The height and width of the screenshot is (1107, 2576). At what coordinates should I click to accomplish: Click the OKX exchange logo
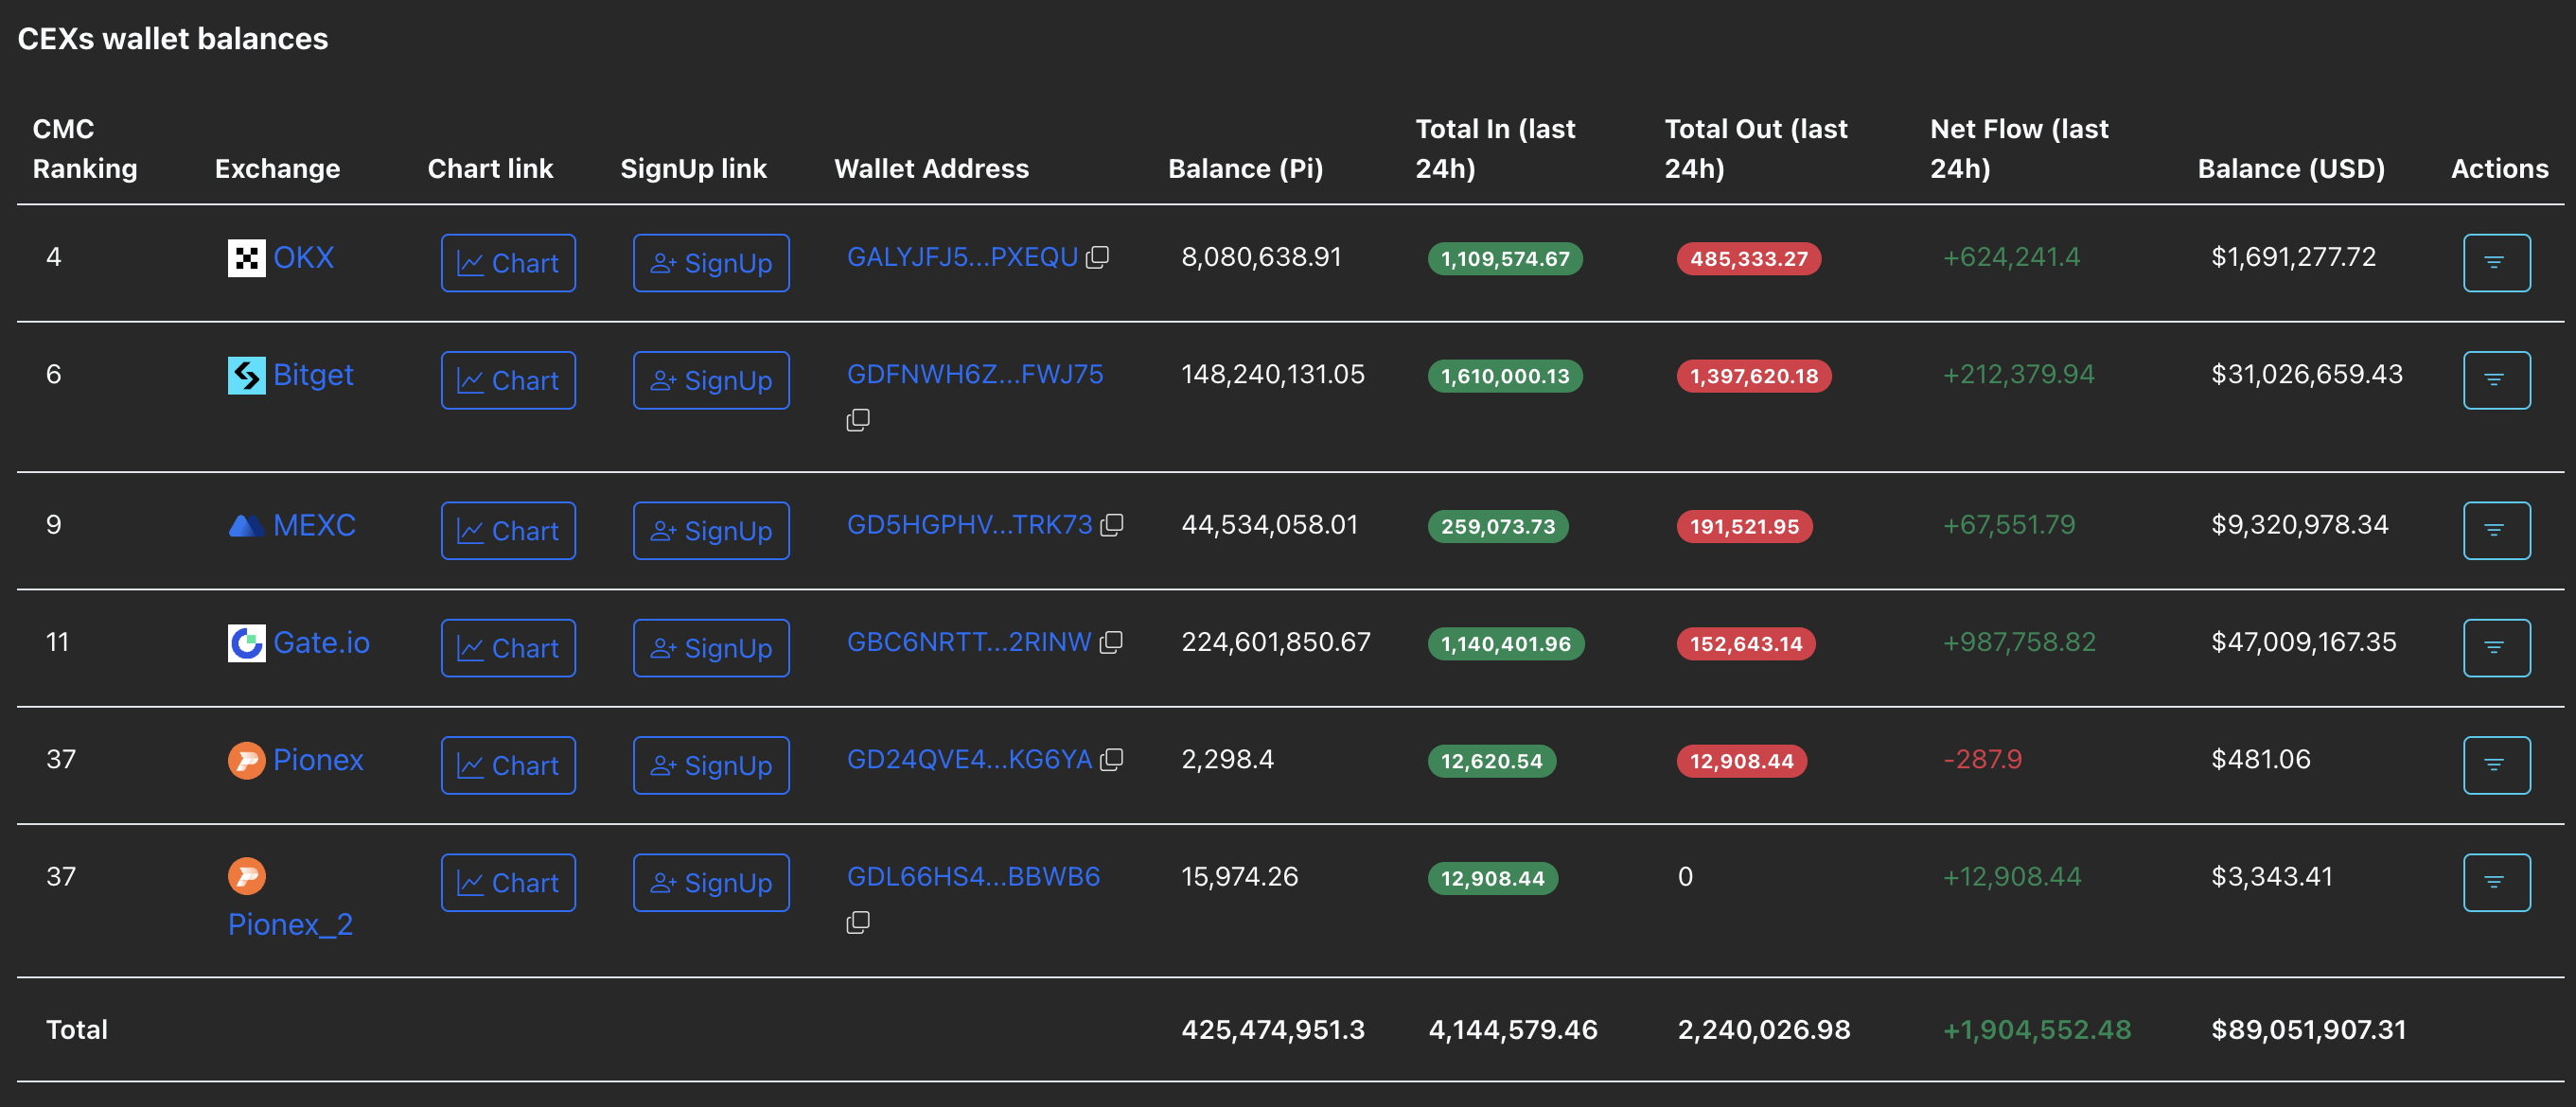[245, 257]
